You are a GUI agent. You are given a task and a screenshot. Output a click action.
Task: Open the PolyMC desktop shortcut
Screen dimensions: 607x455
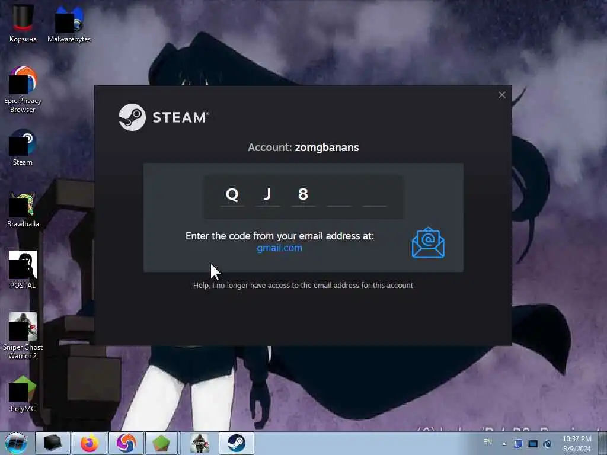23,393
